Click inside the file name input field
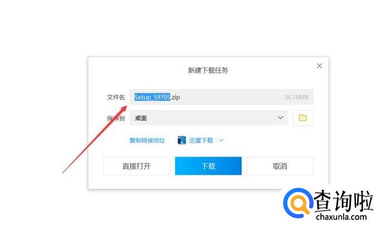 [222, 97]
